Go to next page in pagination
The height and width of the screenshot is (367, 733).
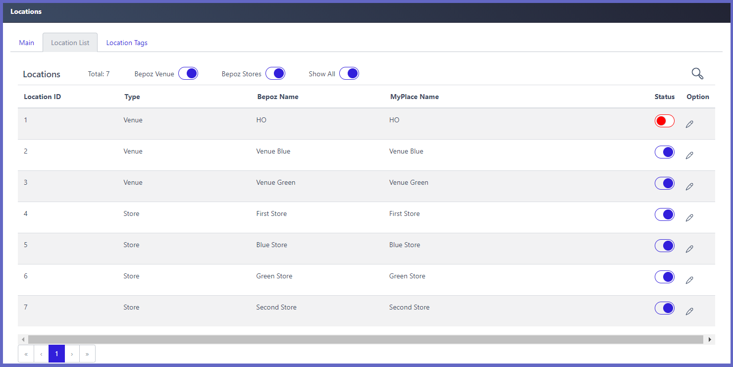pyautogui.click(x=72, y=354)
